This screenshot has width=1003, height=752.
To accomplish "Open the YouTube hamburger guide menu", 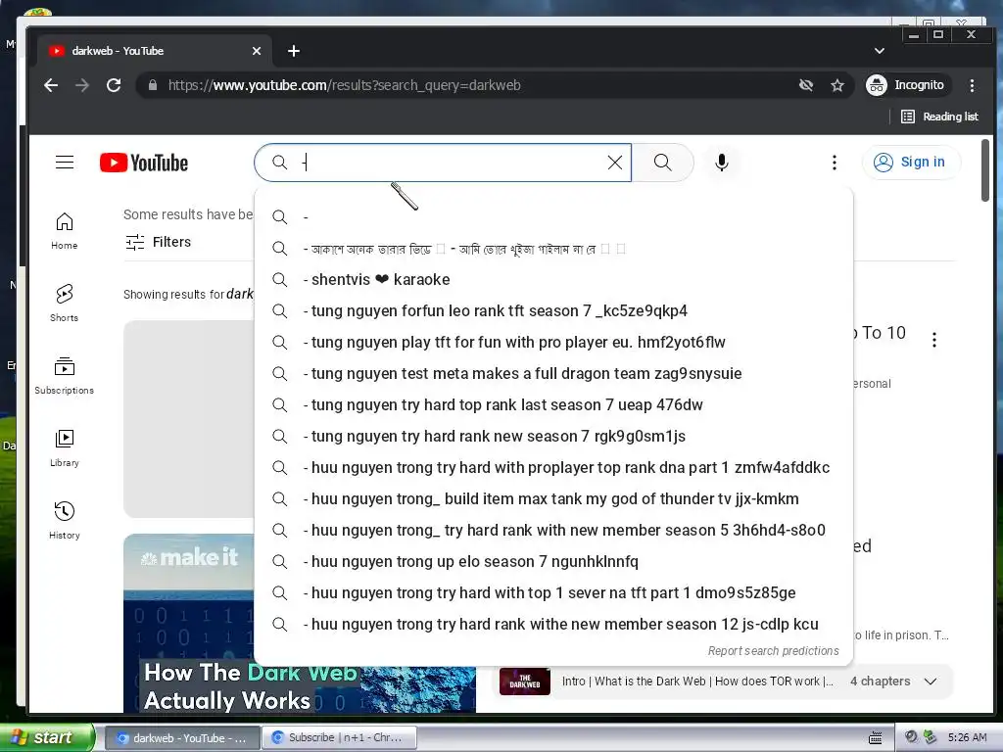I will click(65, 163).
